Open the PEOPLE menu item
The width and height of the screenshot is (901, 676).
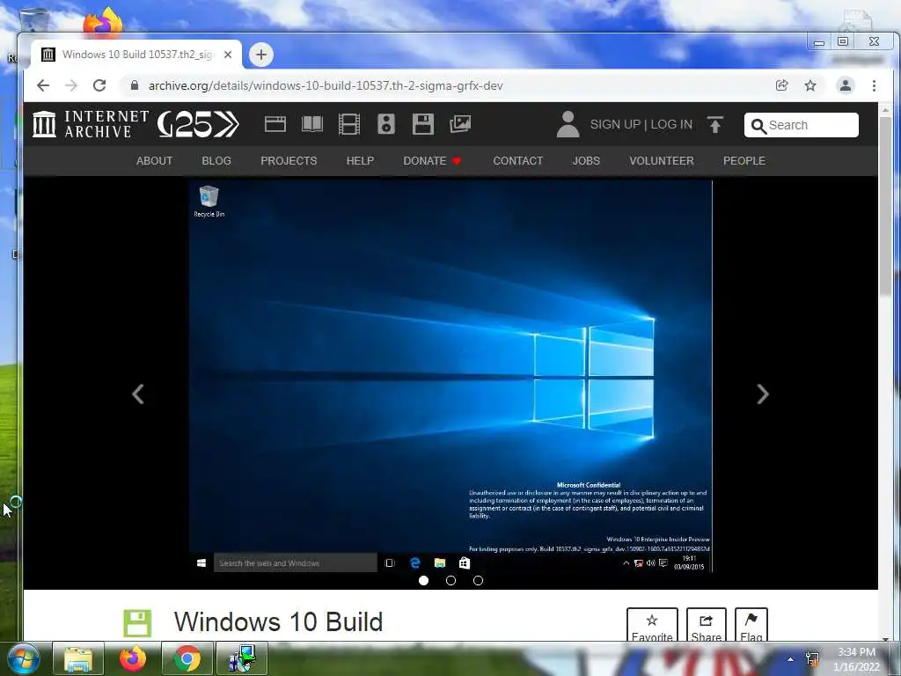click(x=744, y=161)
